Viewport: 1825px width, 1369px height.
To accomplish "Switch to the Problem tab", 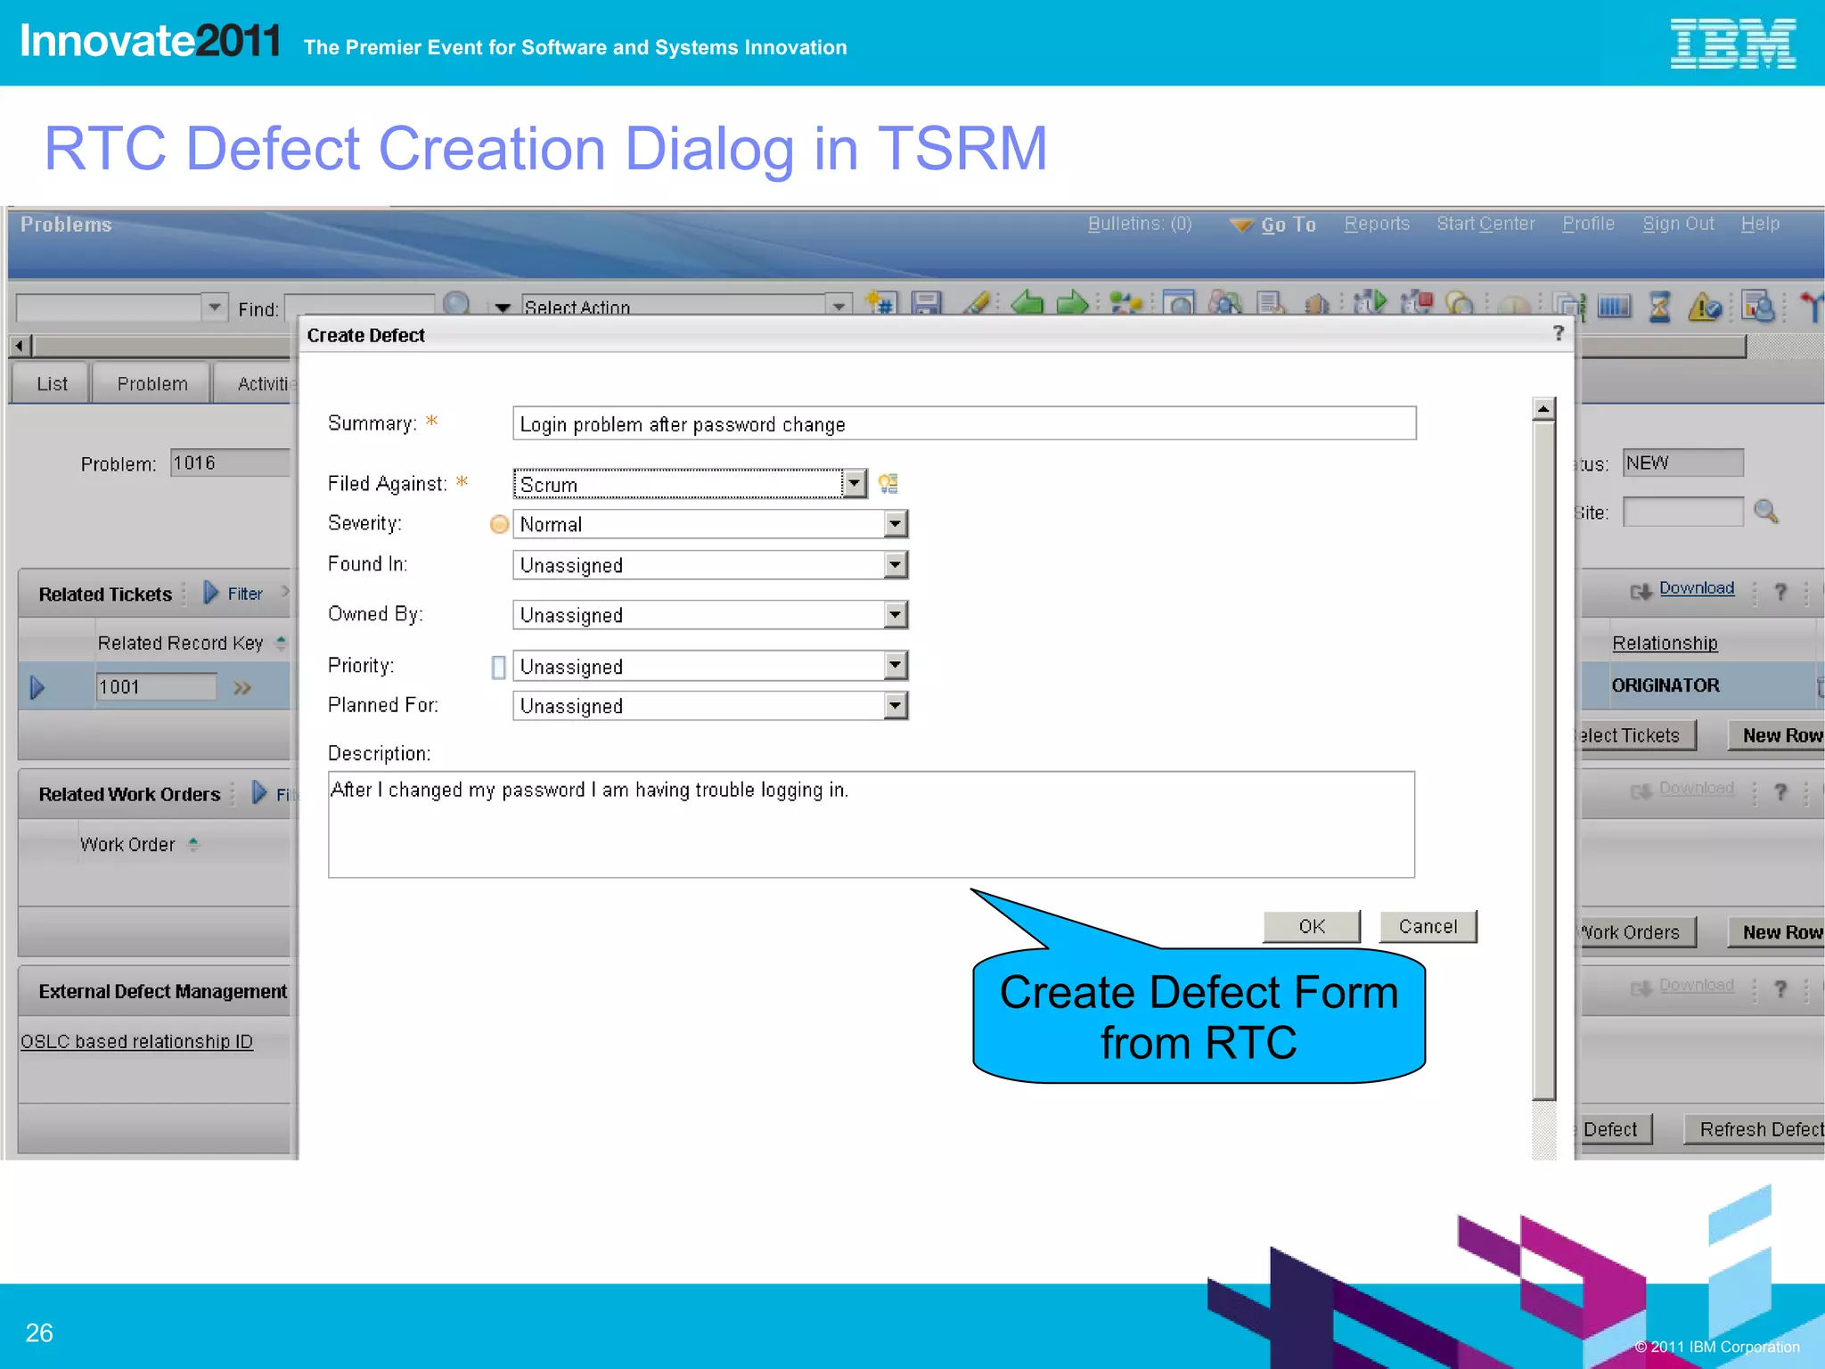I will pos(152,383).
